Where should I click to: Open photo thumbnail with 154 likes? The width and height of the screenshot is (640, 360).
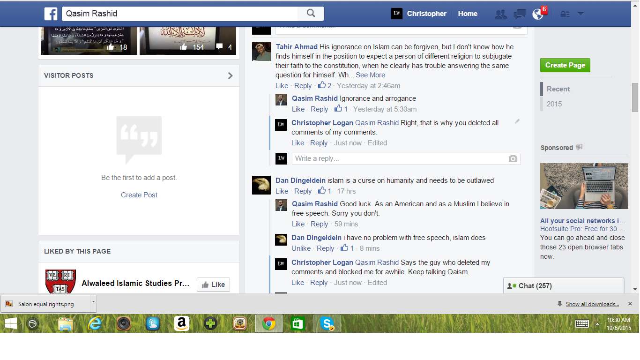click(x=188, y=41)
